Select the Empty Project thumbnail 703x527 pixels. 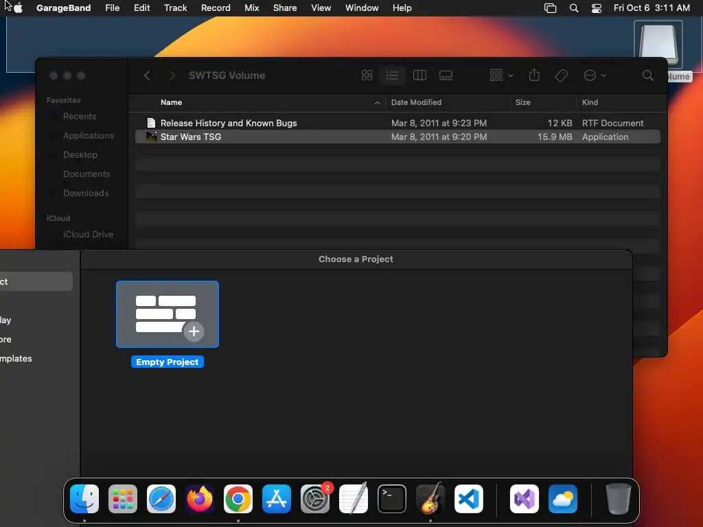pyautogui.click(x=168, y=314)
